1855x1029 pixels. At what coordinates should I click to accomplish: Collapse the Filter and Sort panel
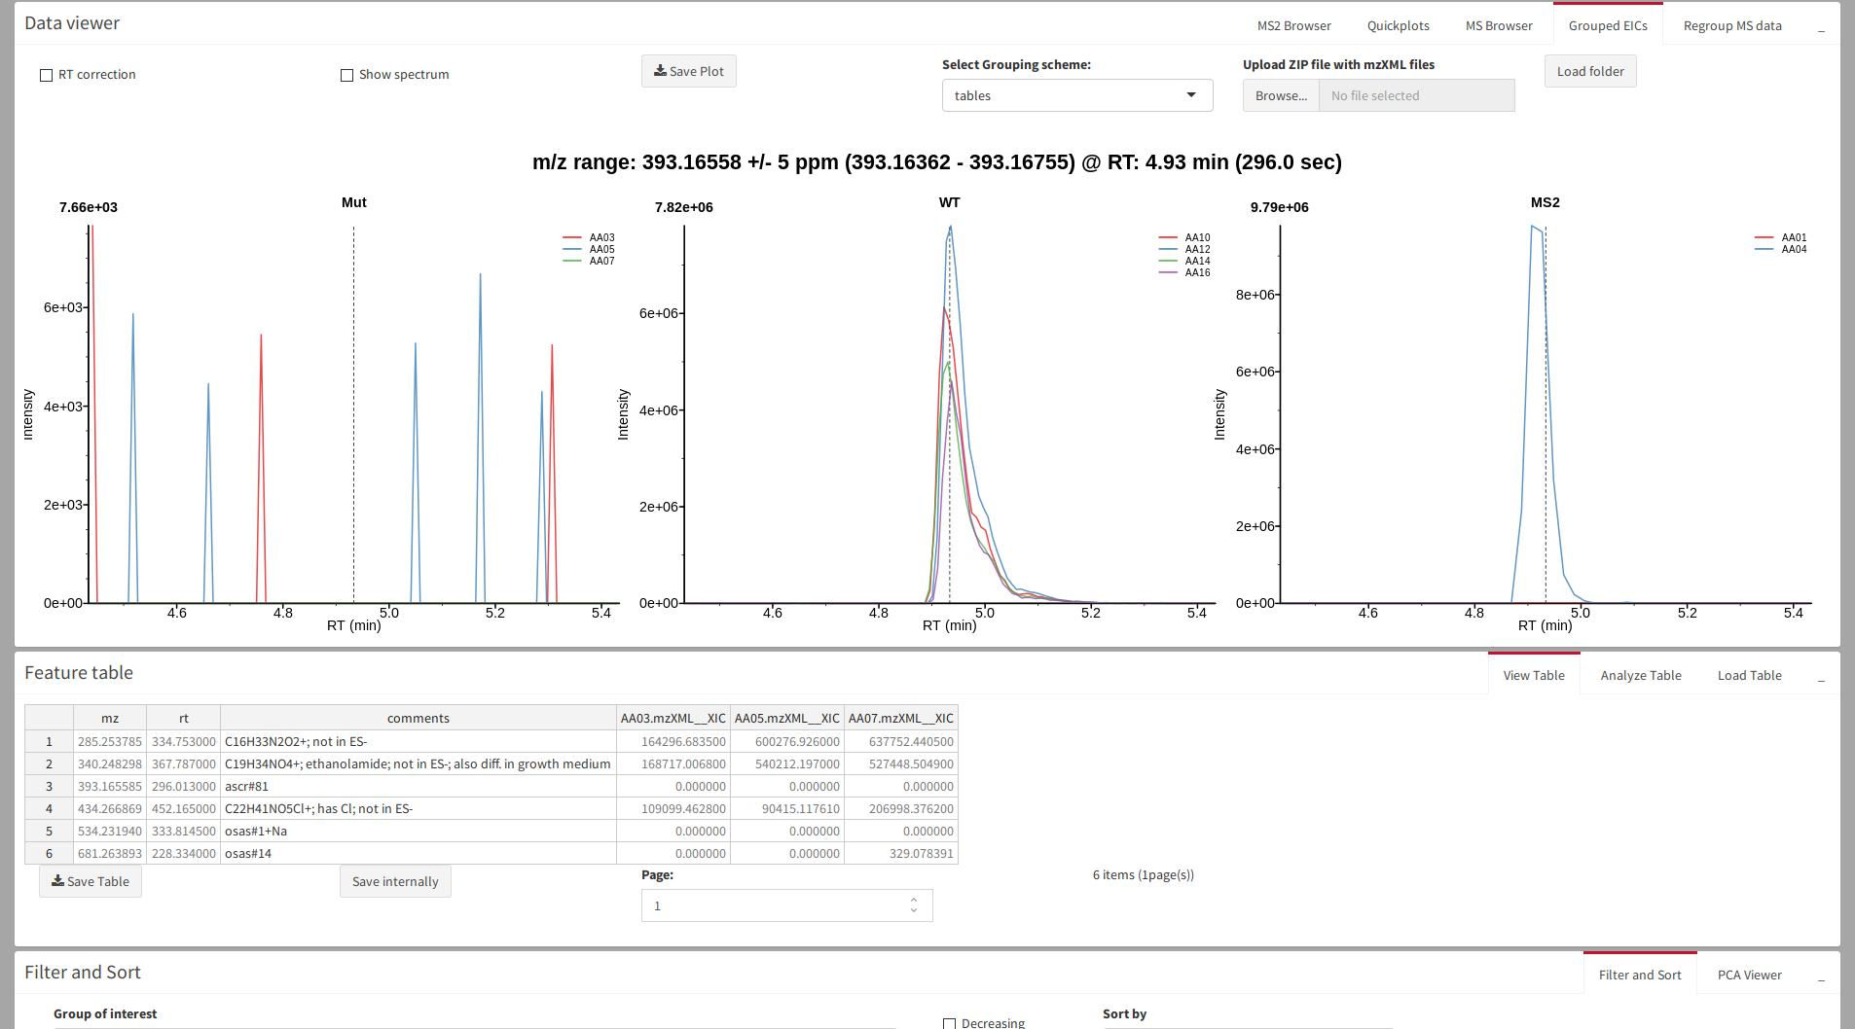coord(1820,976)
